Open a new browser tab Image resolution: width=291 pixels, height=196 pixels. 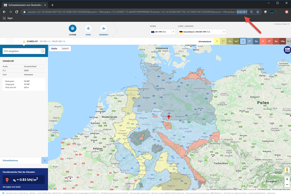click(x=52, y=5)
